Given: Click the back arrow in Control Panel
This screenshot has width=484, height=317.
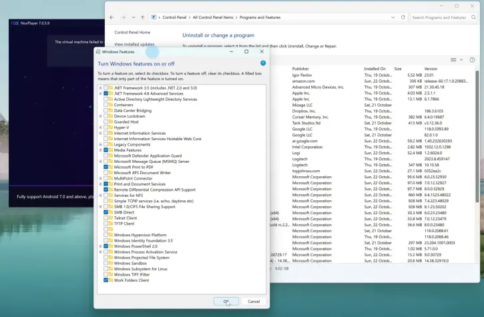Looking at the screenshot, I should (111, 17).
